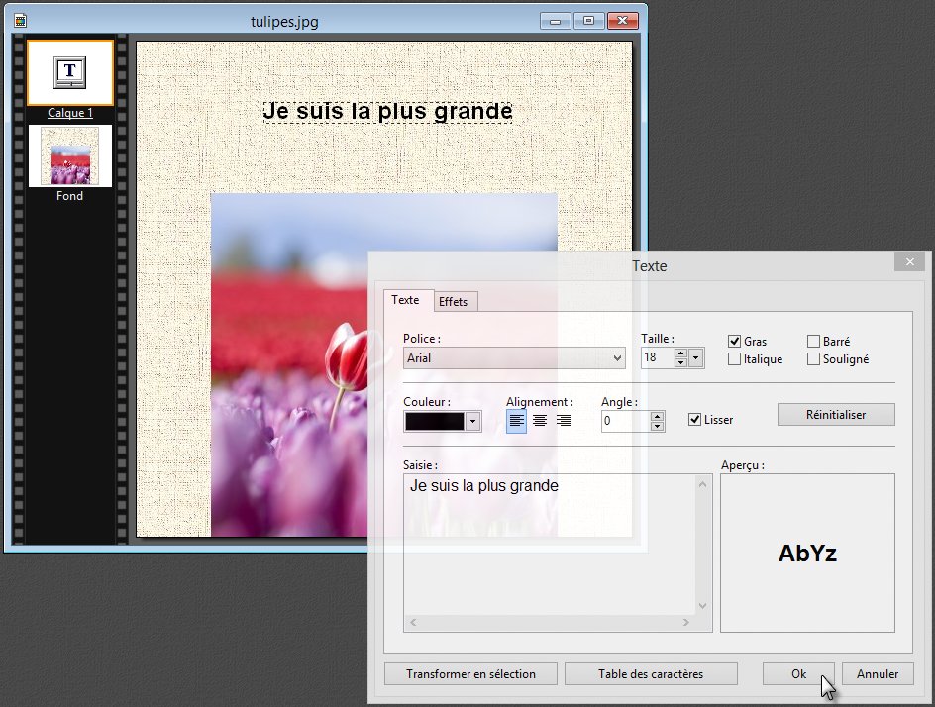Enable the Souligné underline checkbox
The height and width of the screenshot is (707, 935).
pyautogui.click(x=814, y=359)
